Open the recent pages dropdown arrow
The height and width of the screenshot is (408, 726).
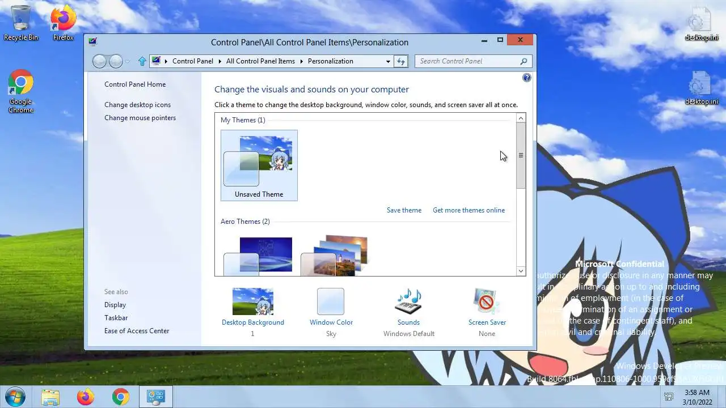pyautogui.click(x=128, y=61)
